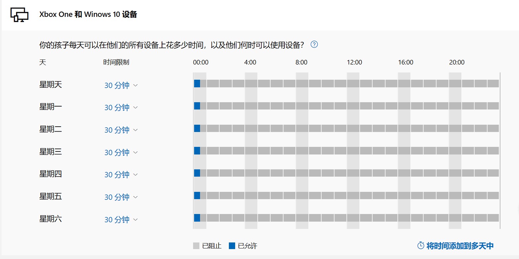519x259 pixels.
Task: Click 将时间添加到多天中 link
Action: (x=460, y=246)
